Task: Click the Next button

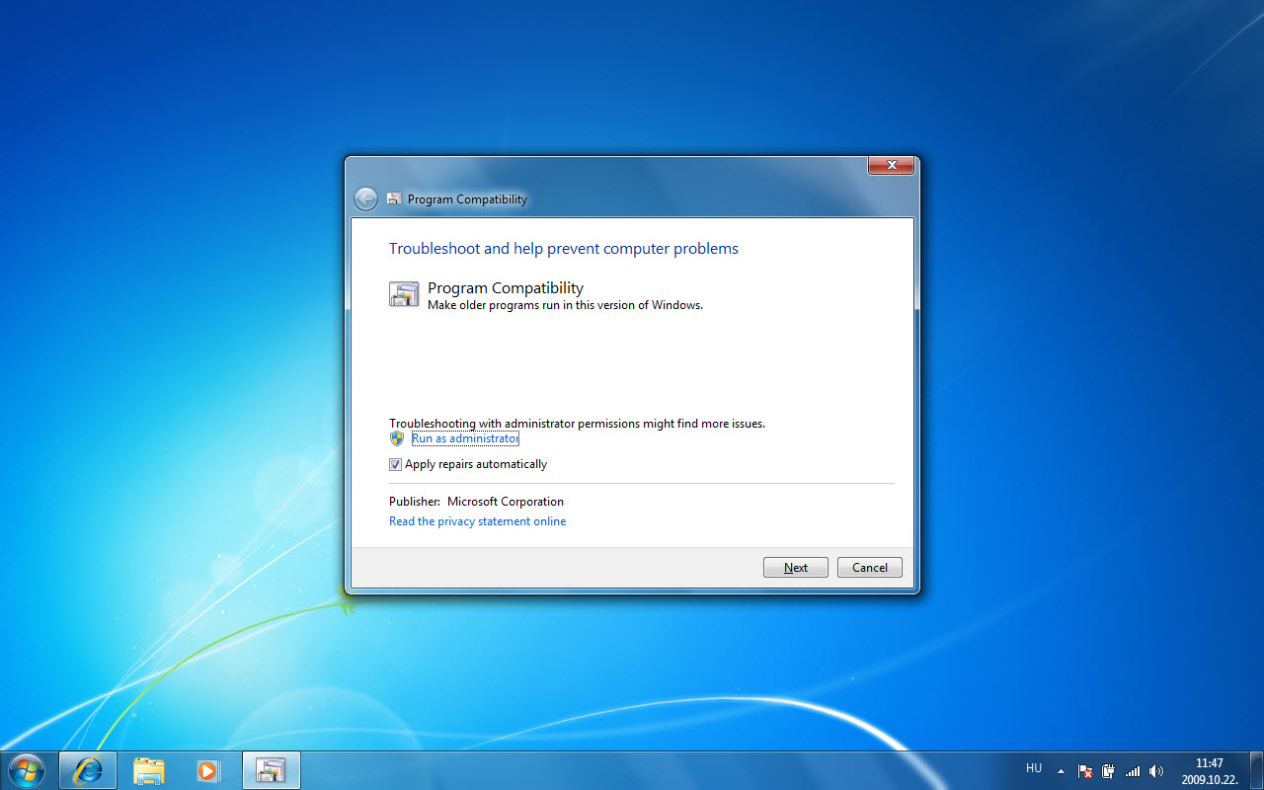Action: tap(795, 568)
